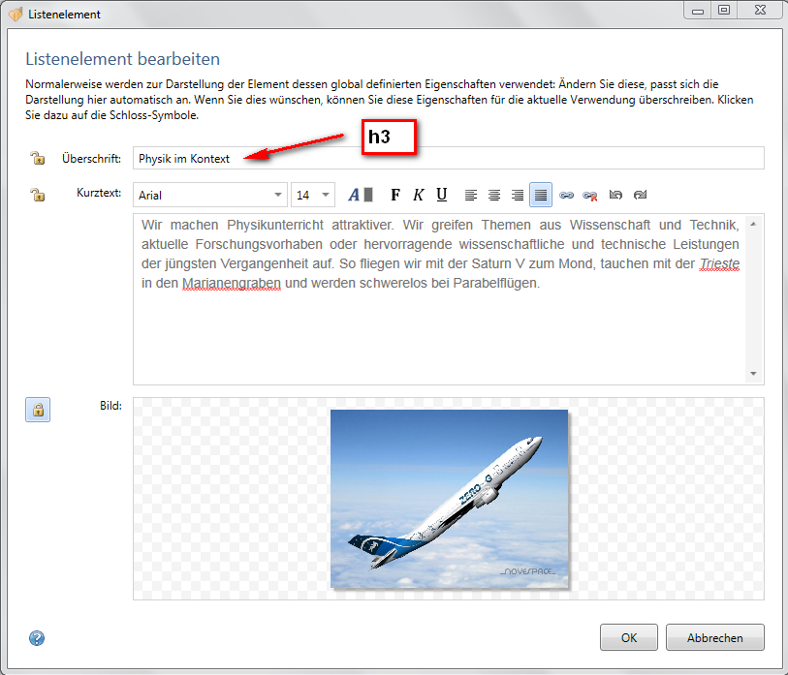
Task: Insert a hyperlink with chain icon
Action: point(566,195)
